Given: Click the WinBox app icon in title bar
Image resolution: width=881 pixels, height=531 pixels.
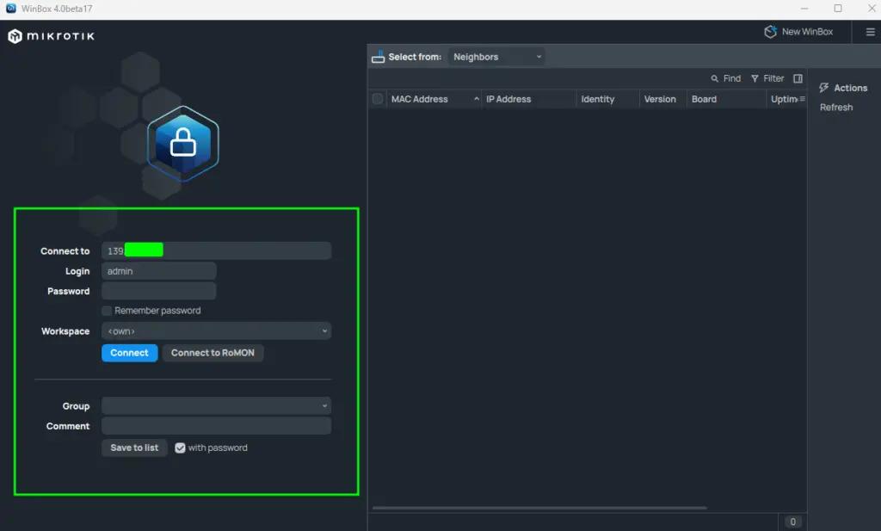Looking at the screenshot, I should click(x=10, y=9).
